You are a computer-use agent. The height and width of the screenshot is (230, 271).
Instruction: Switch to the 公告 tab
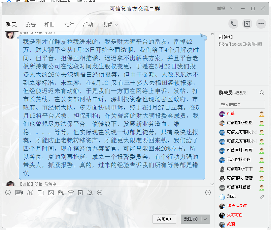[31, 25]
